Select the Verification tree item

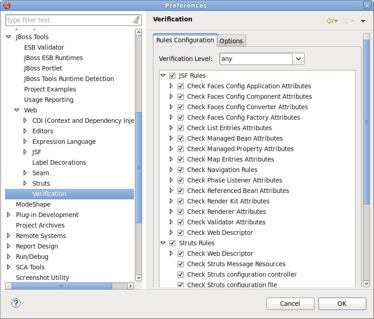pos(69,194)
